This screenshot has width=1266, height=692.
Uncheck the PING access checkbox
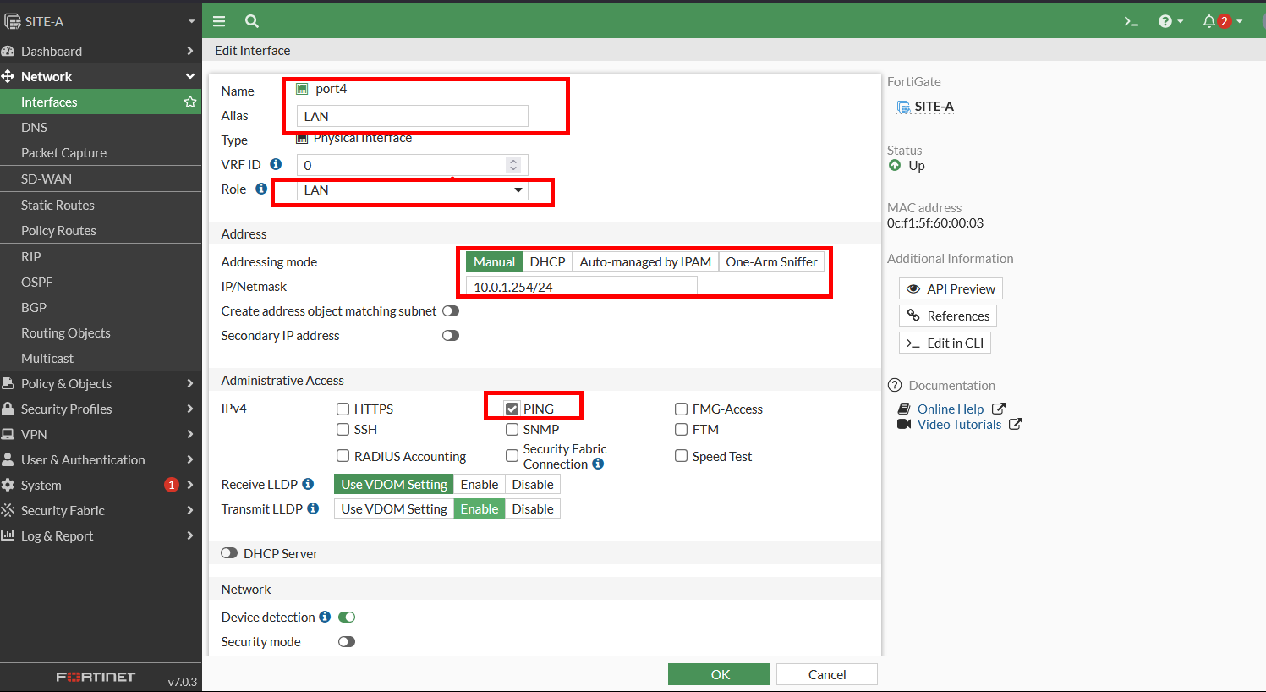(512, 409)
